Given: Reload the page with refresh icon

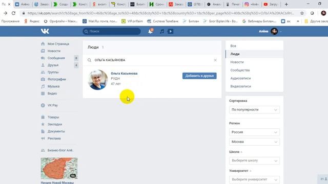Looking at the screenshot, I should [14, 13].
